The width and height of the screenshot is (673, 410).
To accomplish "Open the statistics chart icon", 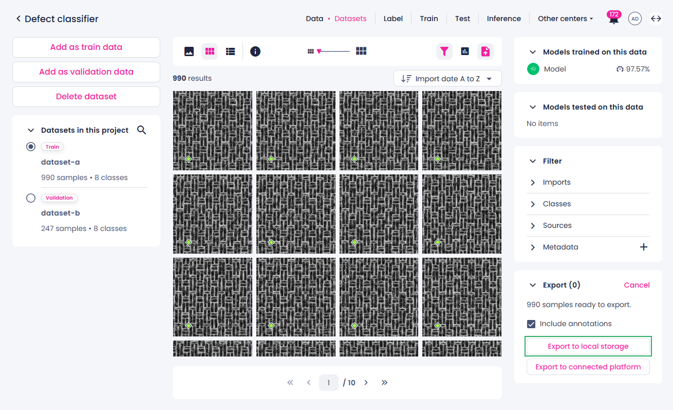I will pos(465,51).
